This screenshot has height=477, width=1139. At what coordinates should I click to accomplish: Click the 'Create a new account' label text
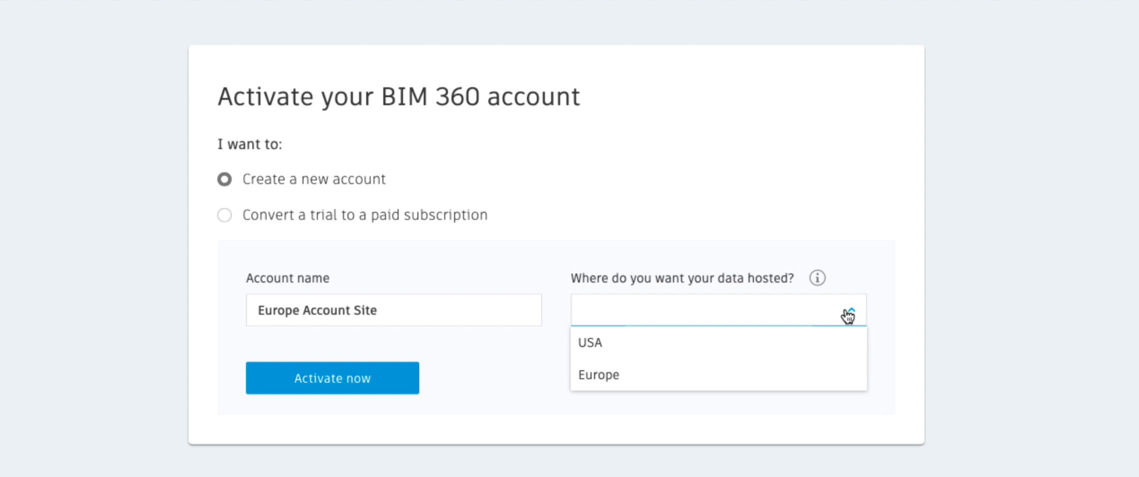(x=314, y=179)
